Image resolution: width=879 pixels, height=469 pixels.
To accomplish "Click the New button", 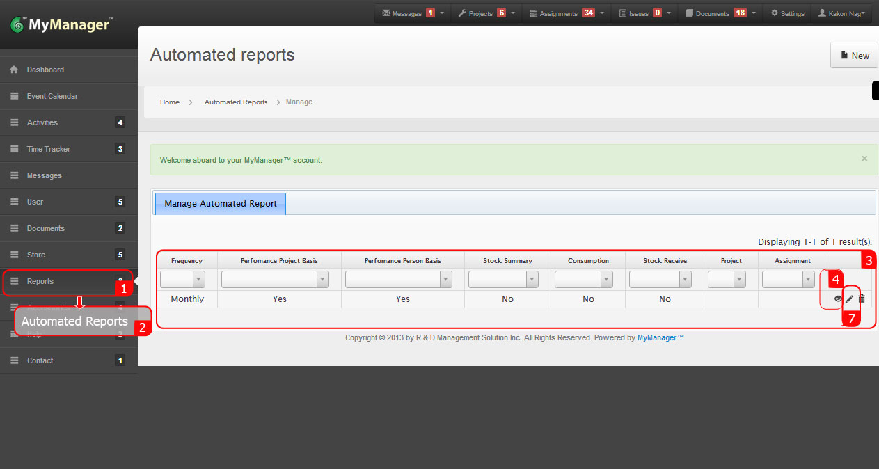I will (x=854, y=55).
